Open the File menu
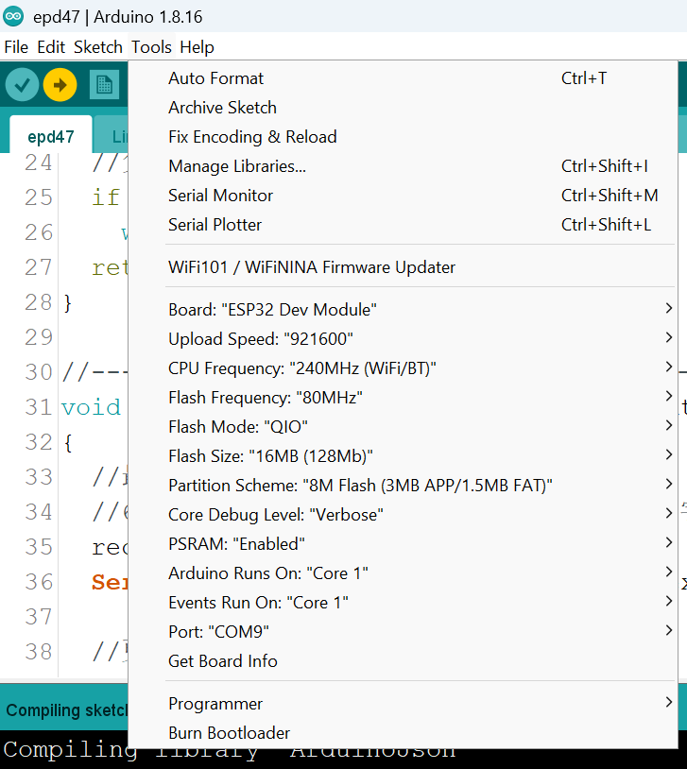This screenshot has width=687, height=769. point(16,47)
